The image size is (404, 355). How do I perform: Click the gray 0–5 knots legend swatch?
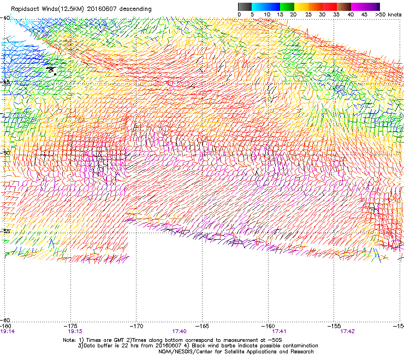(245, 7)
